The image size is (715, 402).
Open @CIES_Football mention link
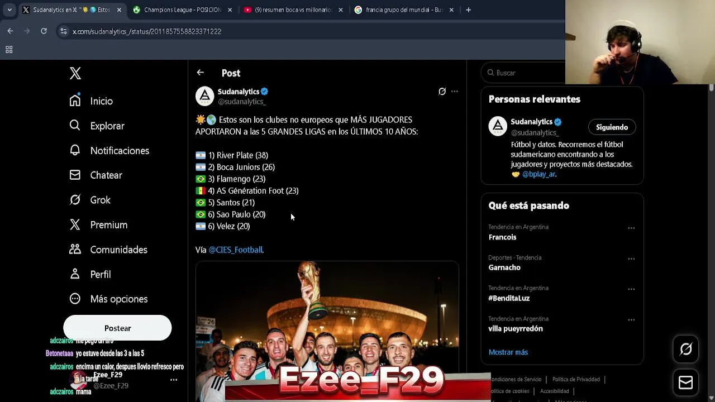tap(235, 250)
